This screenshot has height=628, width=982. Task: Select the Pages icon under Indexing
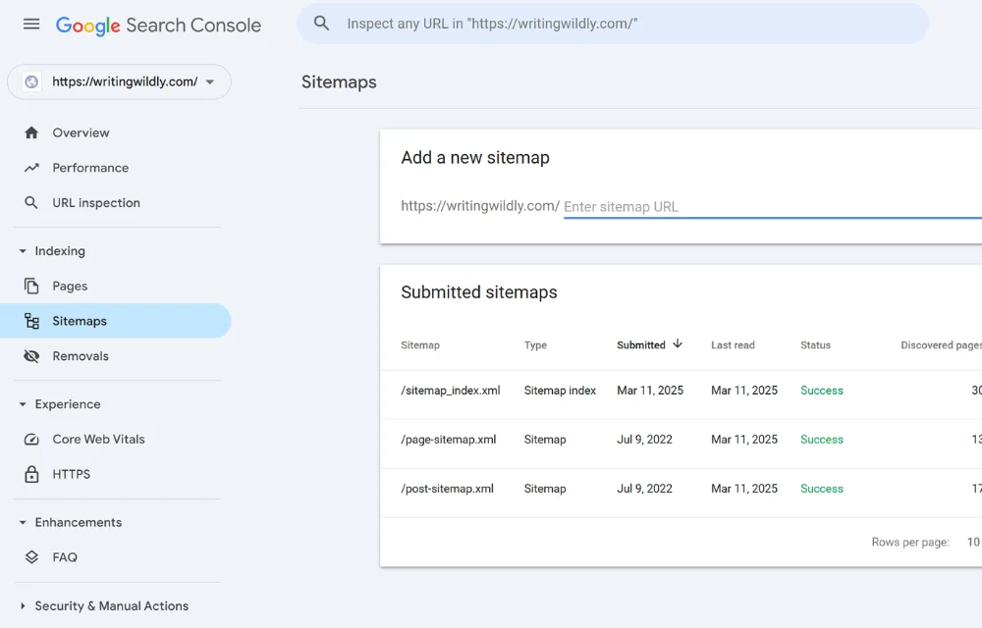[33, 286]
